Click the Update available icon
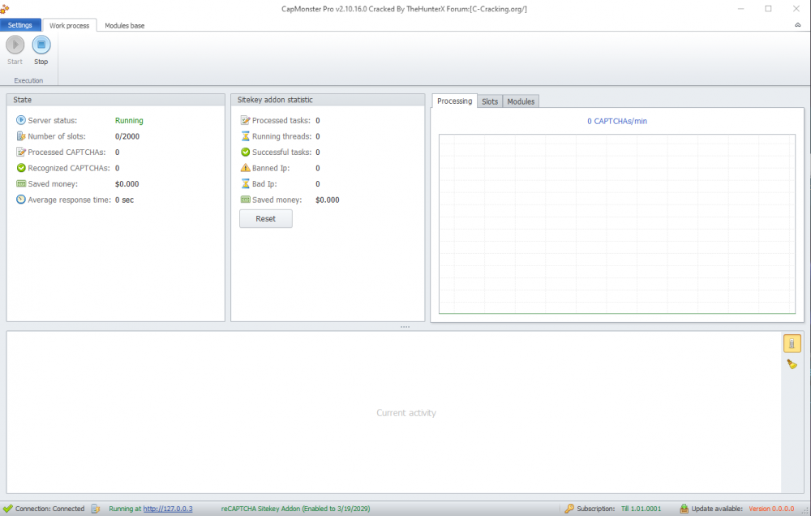The image size is (811, 516). tap(684, 509)
